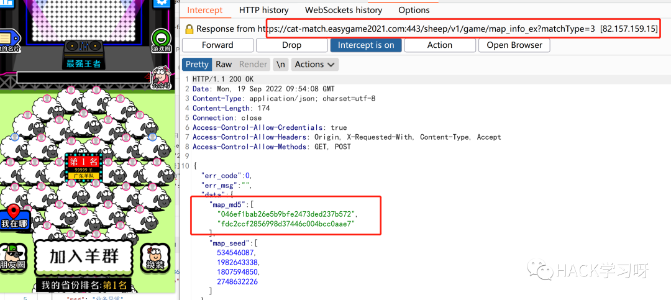Select the Pretty view
The width and height of the screenshot is (671, 300).
(x=197, y=64)
